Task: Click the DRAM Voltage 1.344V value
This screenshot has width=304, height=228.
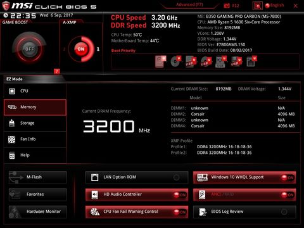Action: [285, 89]
